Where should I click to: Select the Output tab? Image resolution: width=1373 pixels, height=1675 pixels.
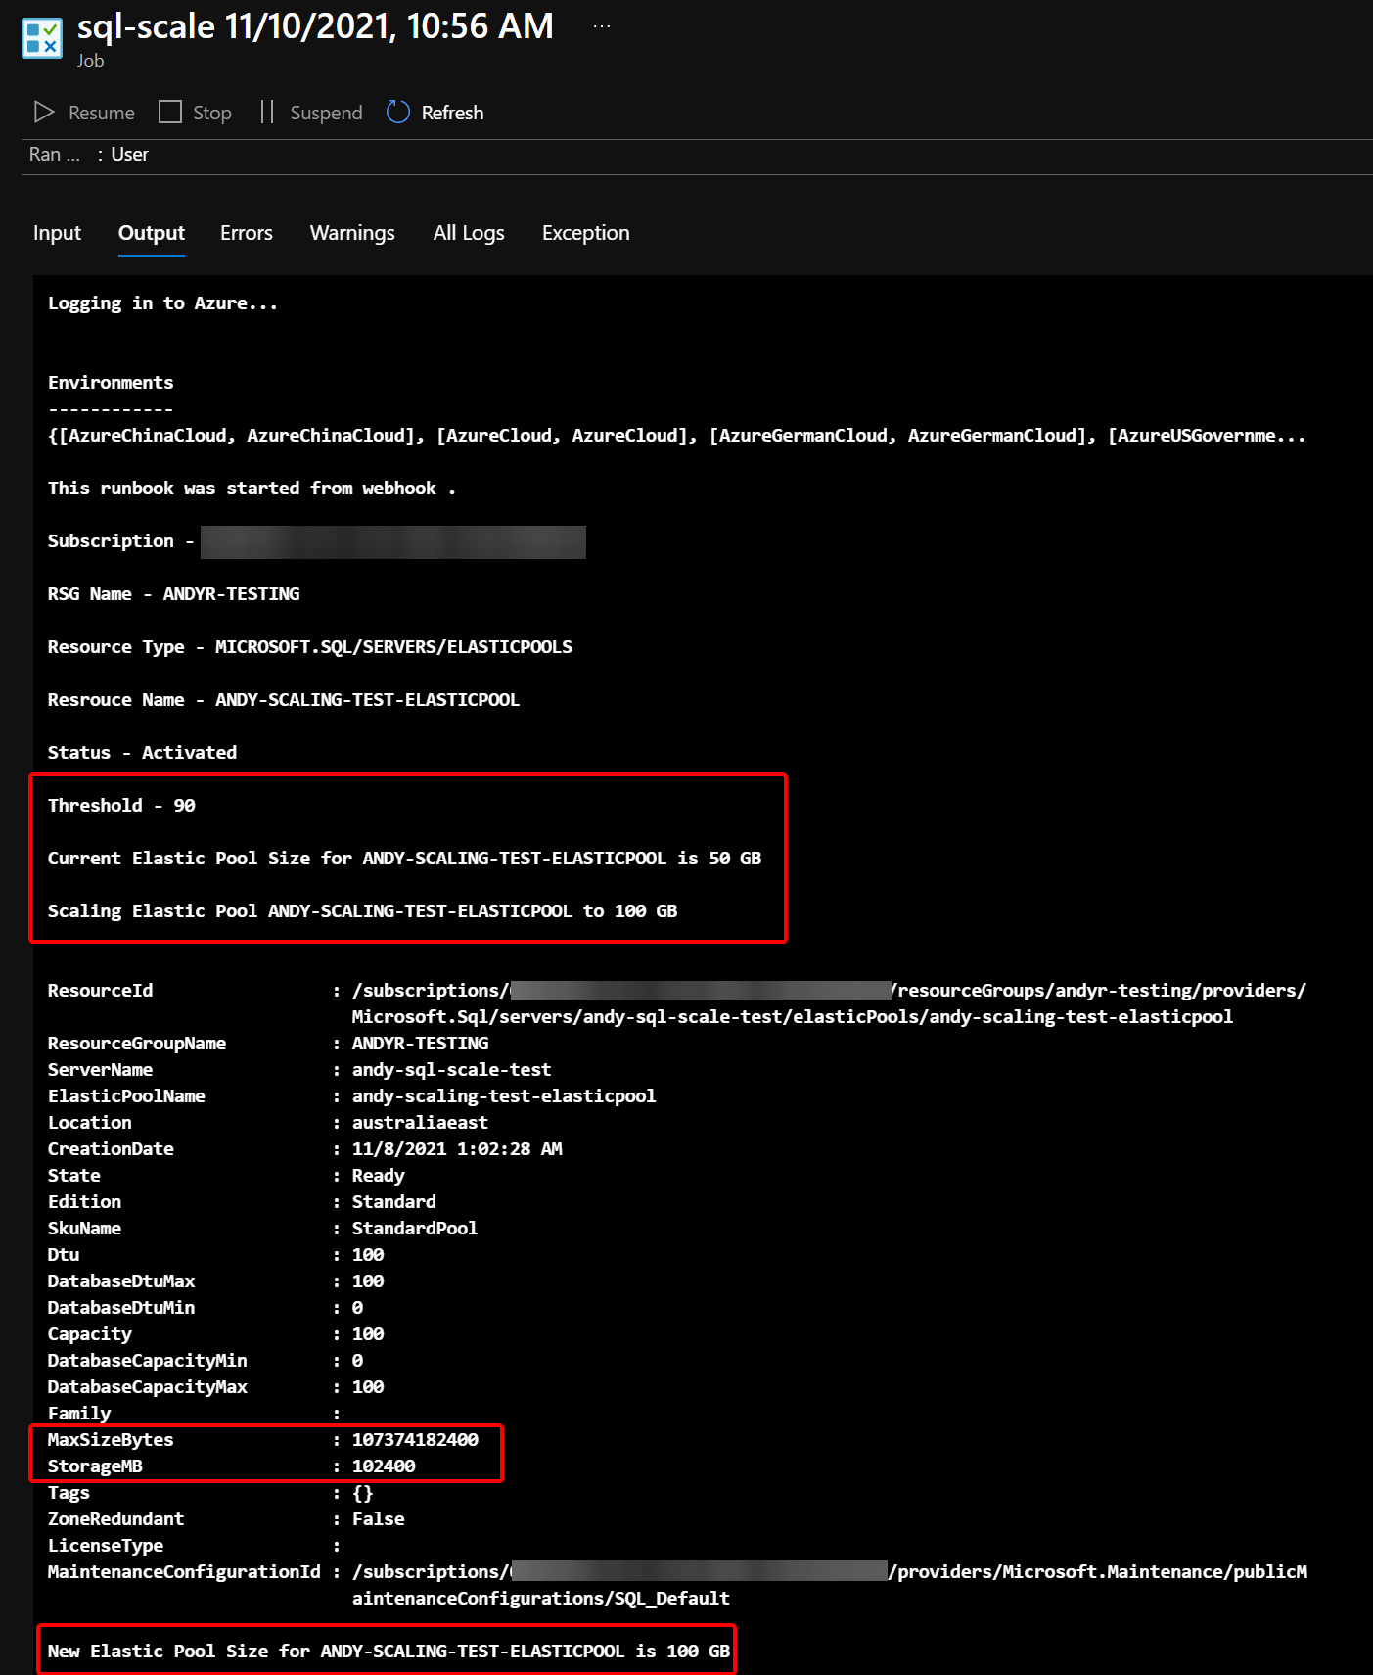(x=152, y=233)
